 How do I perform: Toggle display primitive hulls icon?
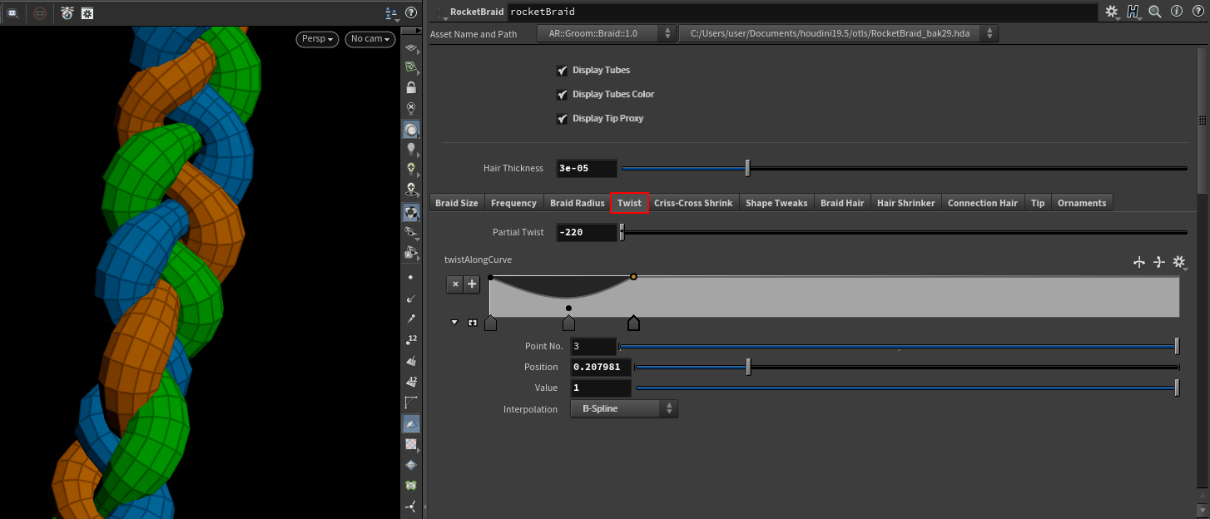(411, 403)
